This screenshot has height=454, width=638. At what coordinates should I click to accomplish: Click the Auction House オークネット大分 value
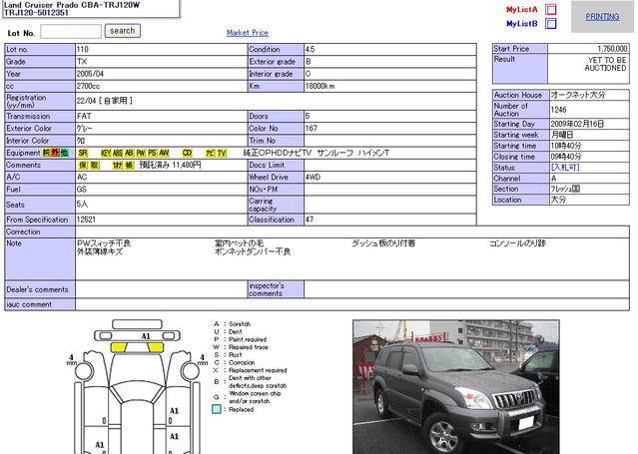pos(578,95)
